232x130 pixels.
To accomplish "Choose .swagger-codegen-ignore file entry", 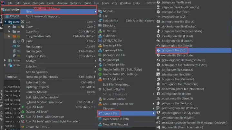I will [194, 123].
